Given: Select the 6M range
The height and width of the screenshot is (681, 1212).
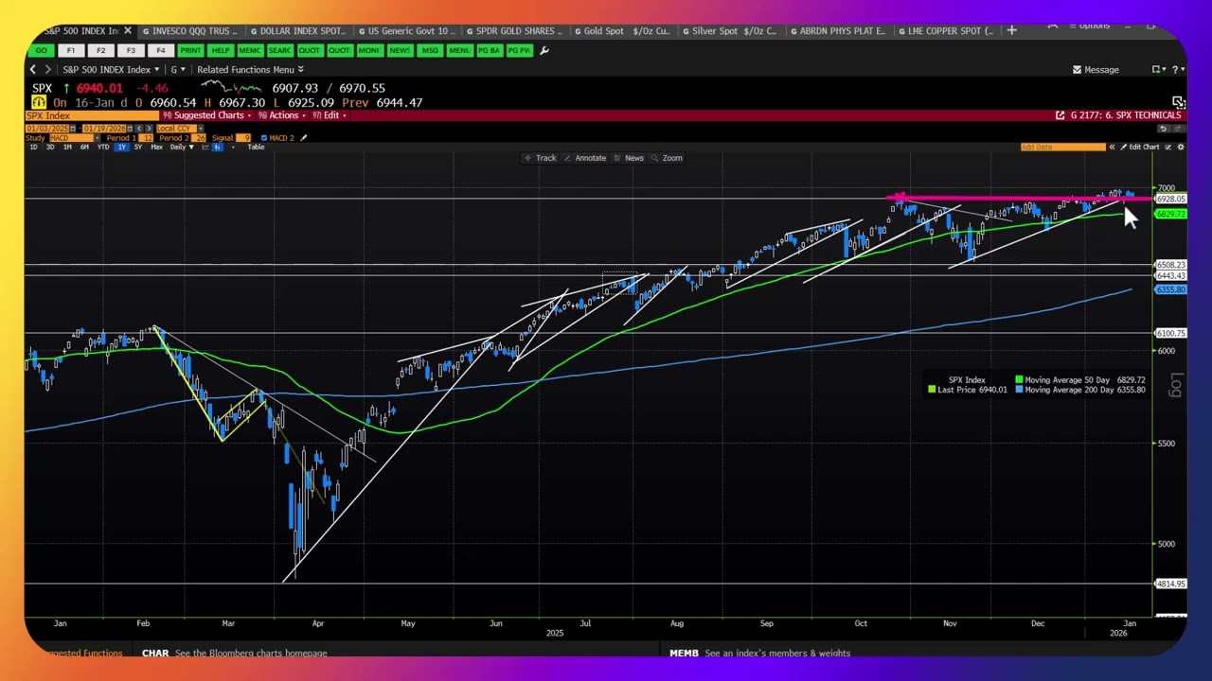Looking at the screenshot, I should pos(84,147).
